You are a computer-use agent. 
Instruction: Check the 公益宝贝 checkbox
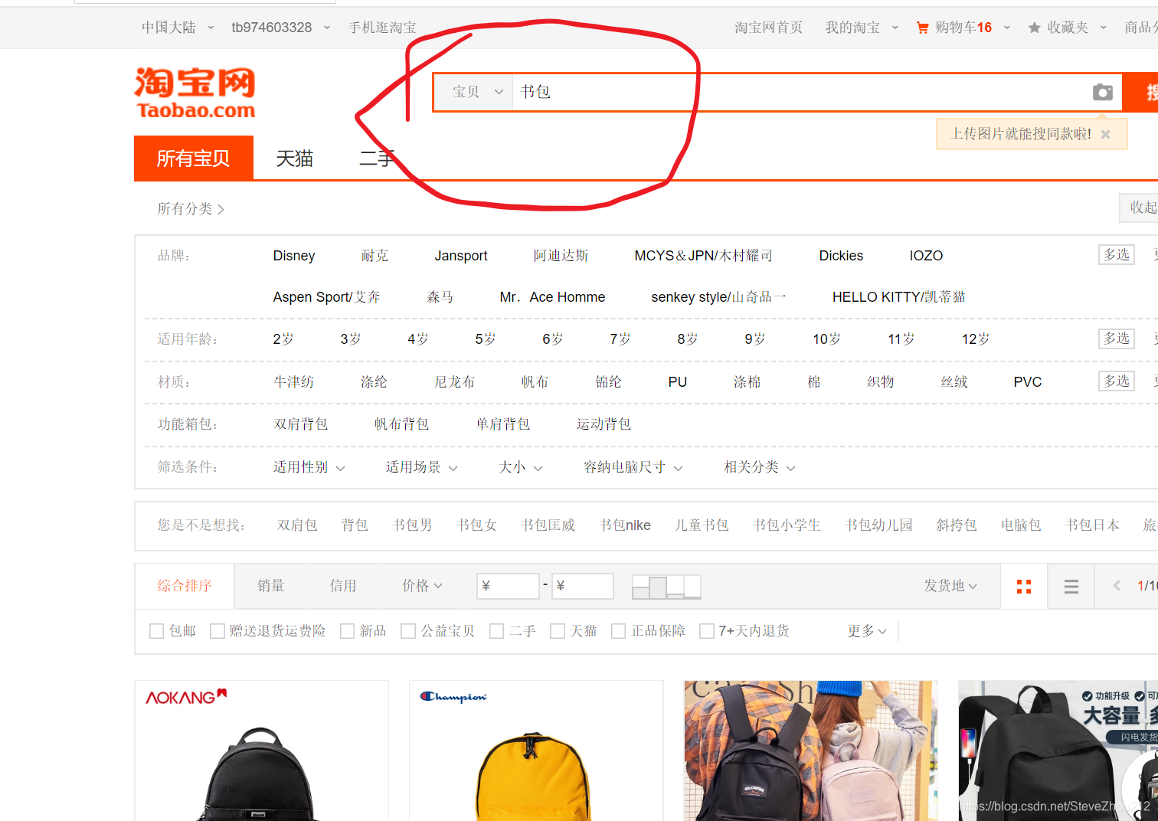pos(408,631)
